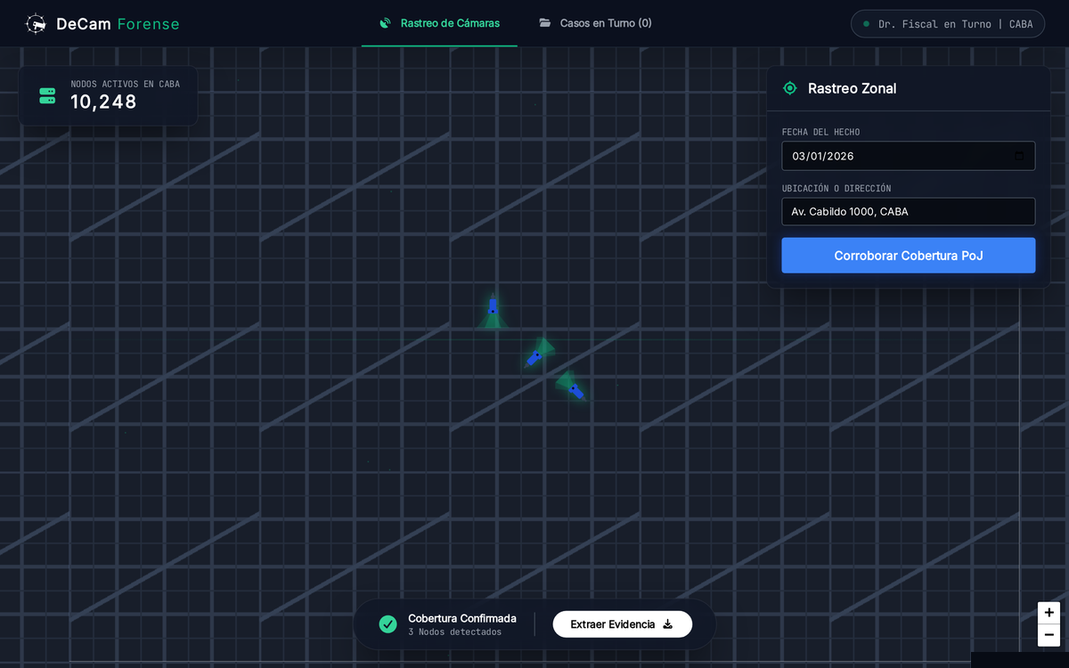
Task: Select the topmost camera node marker
Action: (493, 308)
